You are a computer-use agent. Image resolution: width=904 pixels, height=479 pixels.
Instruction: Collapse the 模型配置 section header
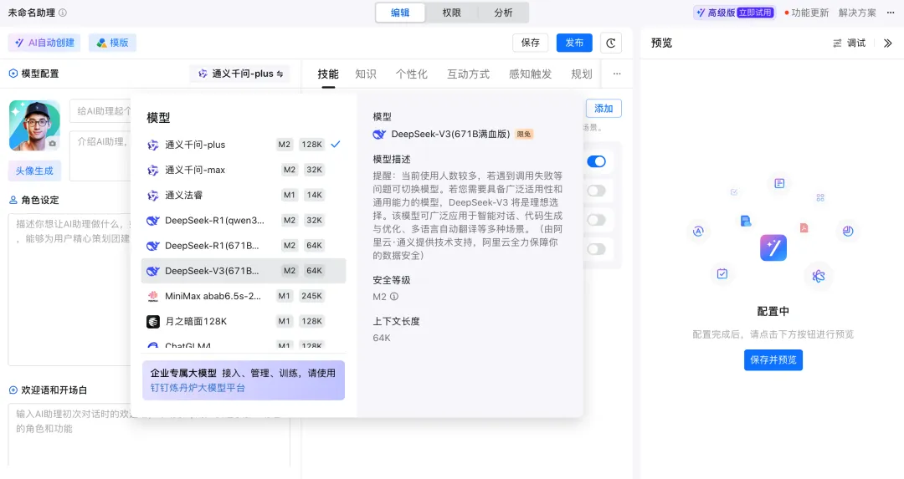pyautogui.click(x=13, y=74)
